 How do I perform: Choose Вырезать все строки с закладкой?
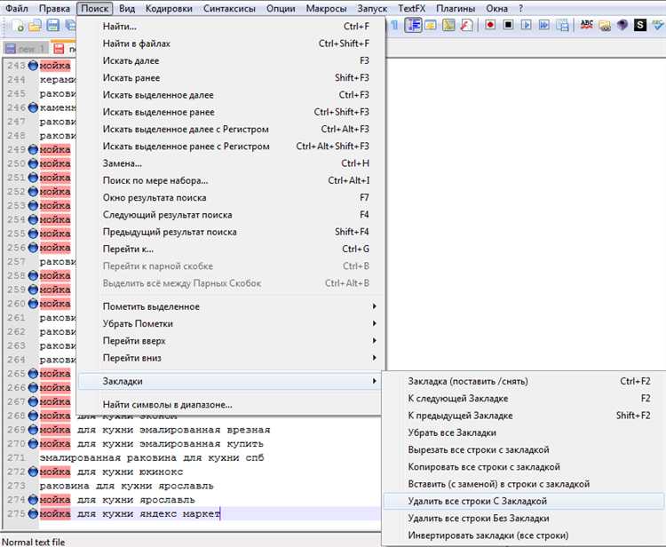point(523,449)
